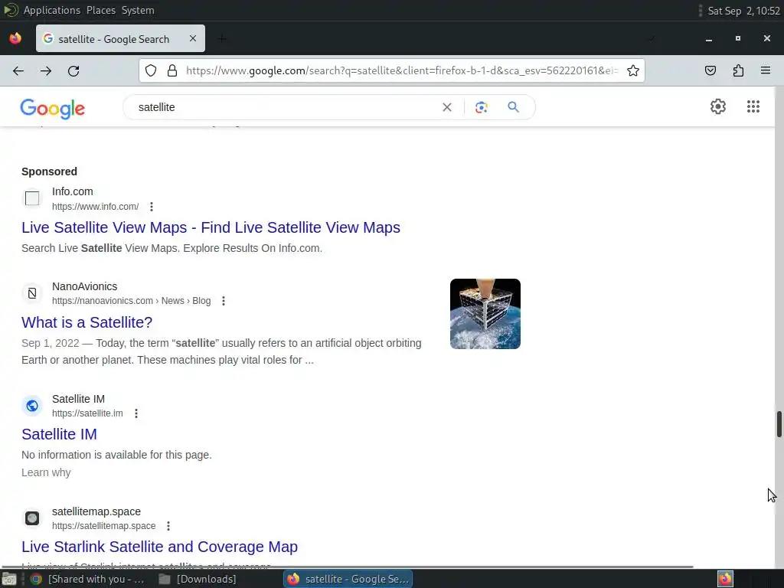Click the Learn why link
Viewport: 784px width, 588px height.
(46, 472)
